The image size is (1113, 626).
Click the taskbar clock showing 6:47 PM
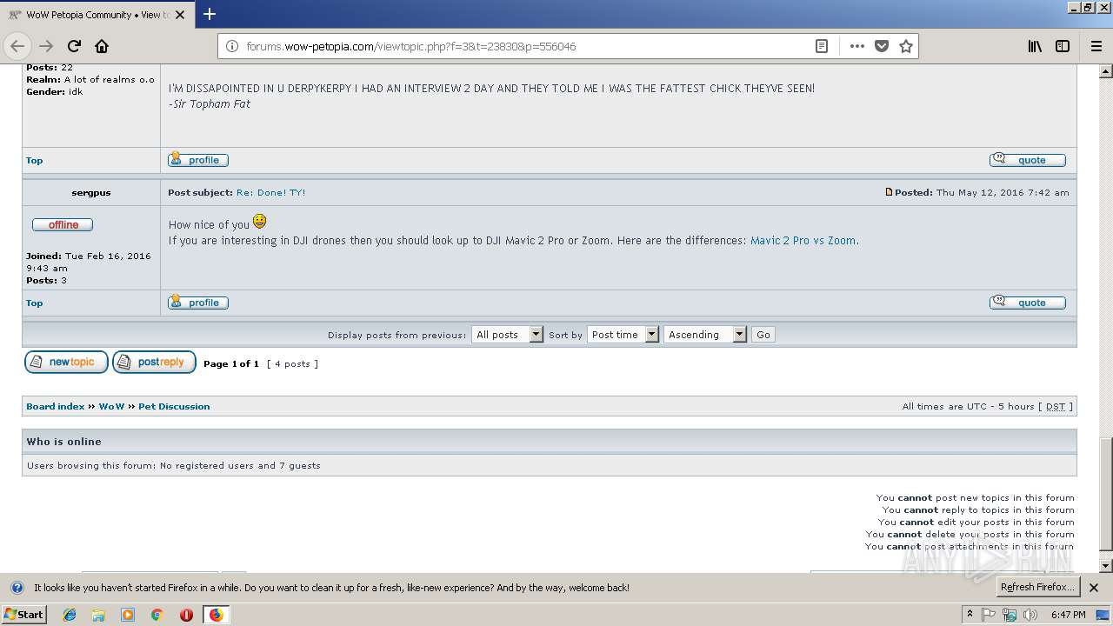coord(1068,615)
